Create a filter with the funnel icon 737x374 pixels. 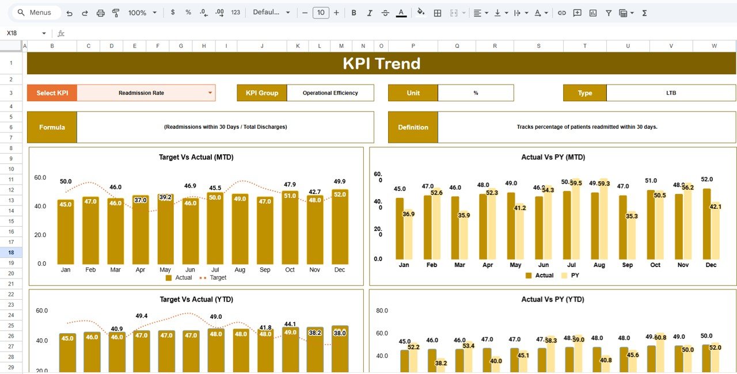click(x=609, y=13)
